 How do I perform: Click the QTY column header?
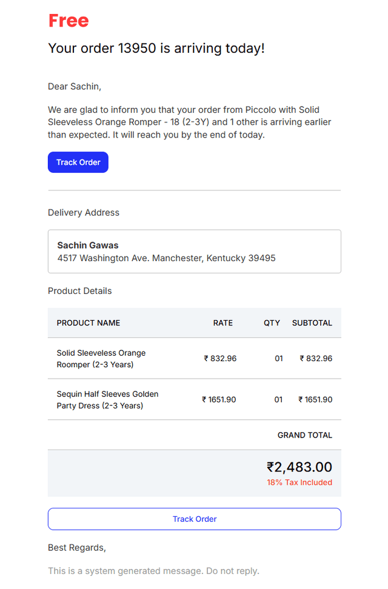coord(272,323)
